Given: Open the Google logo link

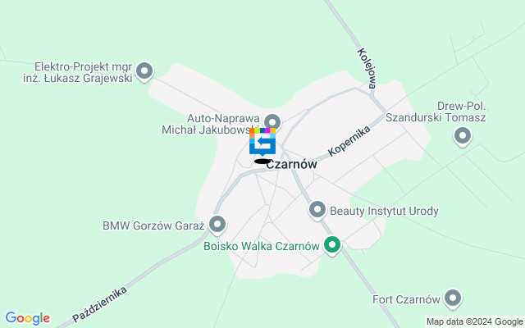Looking at the screenshot, I should [x=28, y=318].
